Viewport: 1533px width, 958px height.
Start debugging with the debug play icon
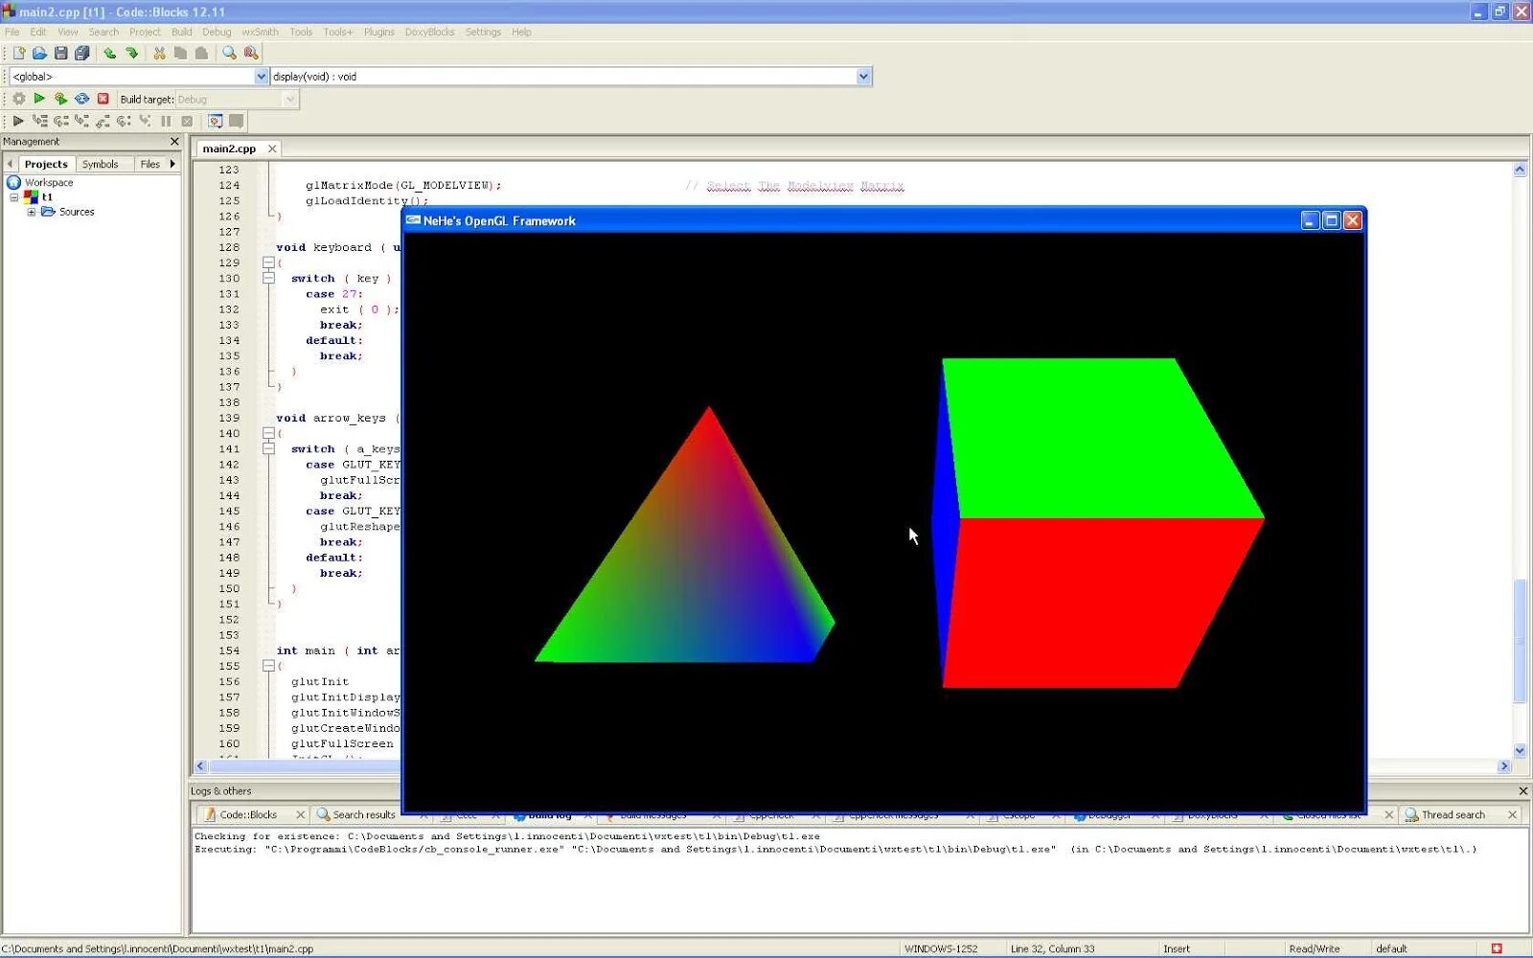(18, 121)
